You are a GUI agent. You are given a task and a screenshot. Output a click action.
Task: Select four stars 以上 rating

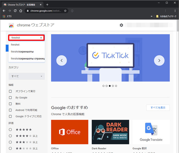10,136
